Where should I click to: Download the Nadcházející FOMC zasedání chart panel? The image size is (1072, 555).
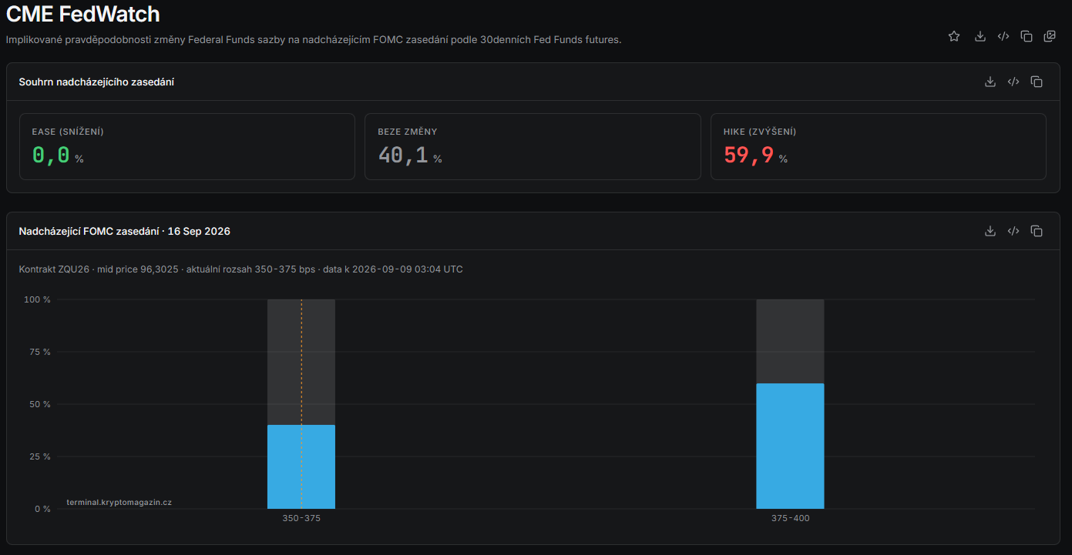(x=990, y=231)
